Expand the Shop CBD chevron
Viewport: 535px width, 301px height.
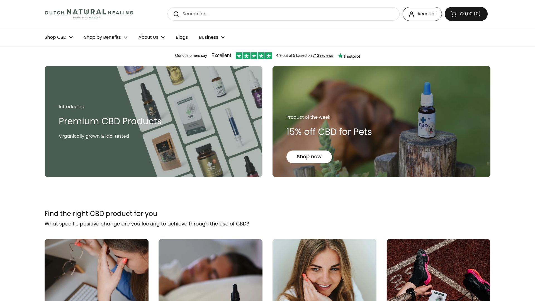pos(71,37)
